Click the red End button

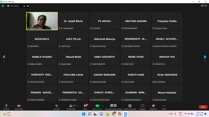tap(203, 107)
